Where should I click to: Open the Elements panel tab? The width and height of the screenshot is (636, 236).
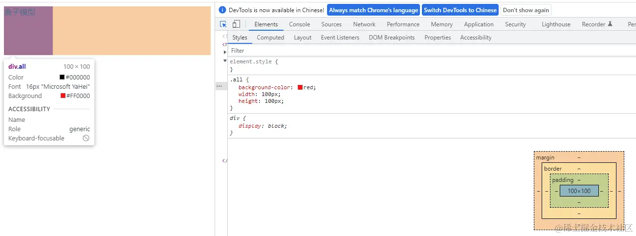click(266, 24)
